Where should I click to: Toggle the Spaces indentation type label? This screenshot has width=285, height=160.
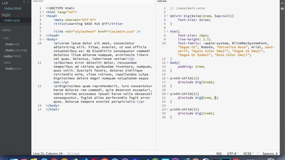click(269, 153)
